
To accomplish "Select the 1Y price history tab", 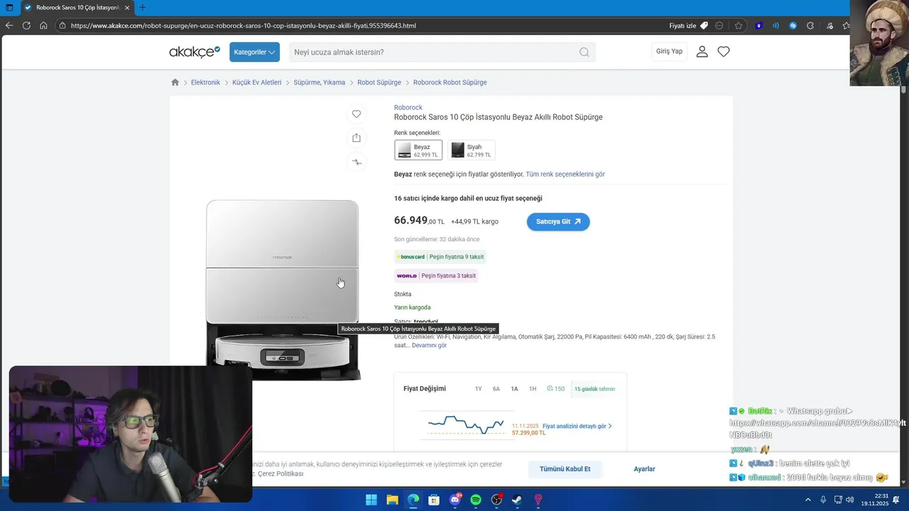I will (x=478, y=389).
